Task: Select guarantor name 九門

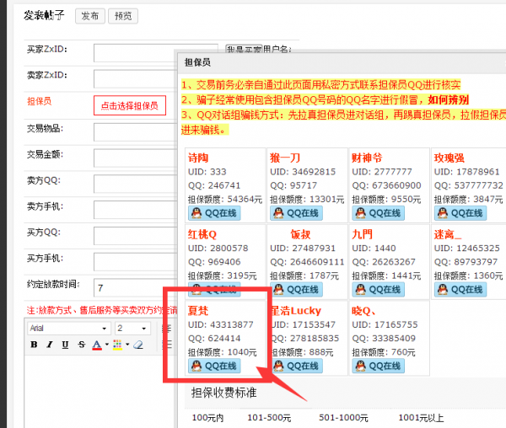Action: click(x=362, y=234)
